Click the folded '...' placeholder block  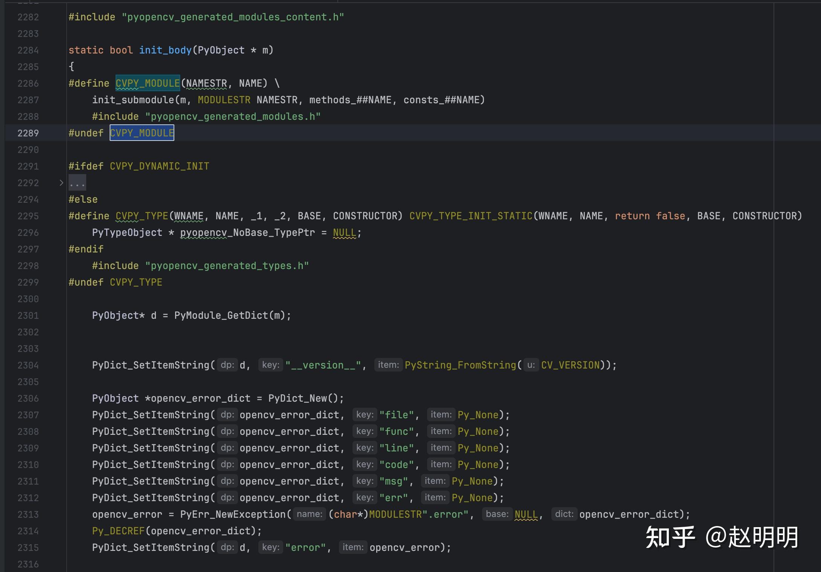pos(77,183)
